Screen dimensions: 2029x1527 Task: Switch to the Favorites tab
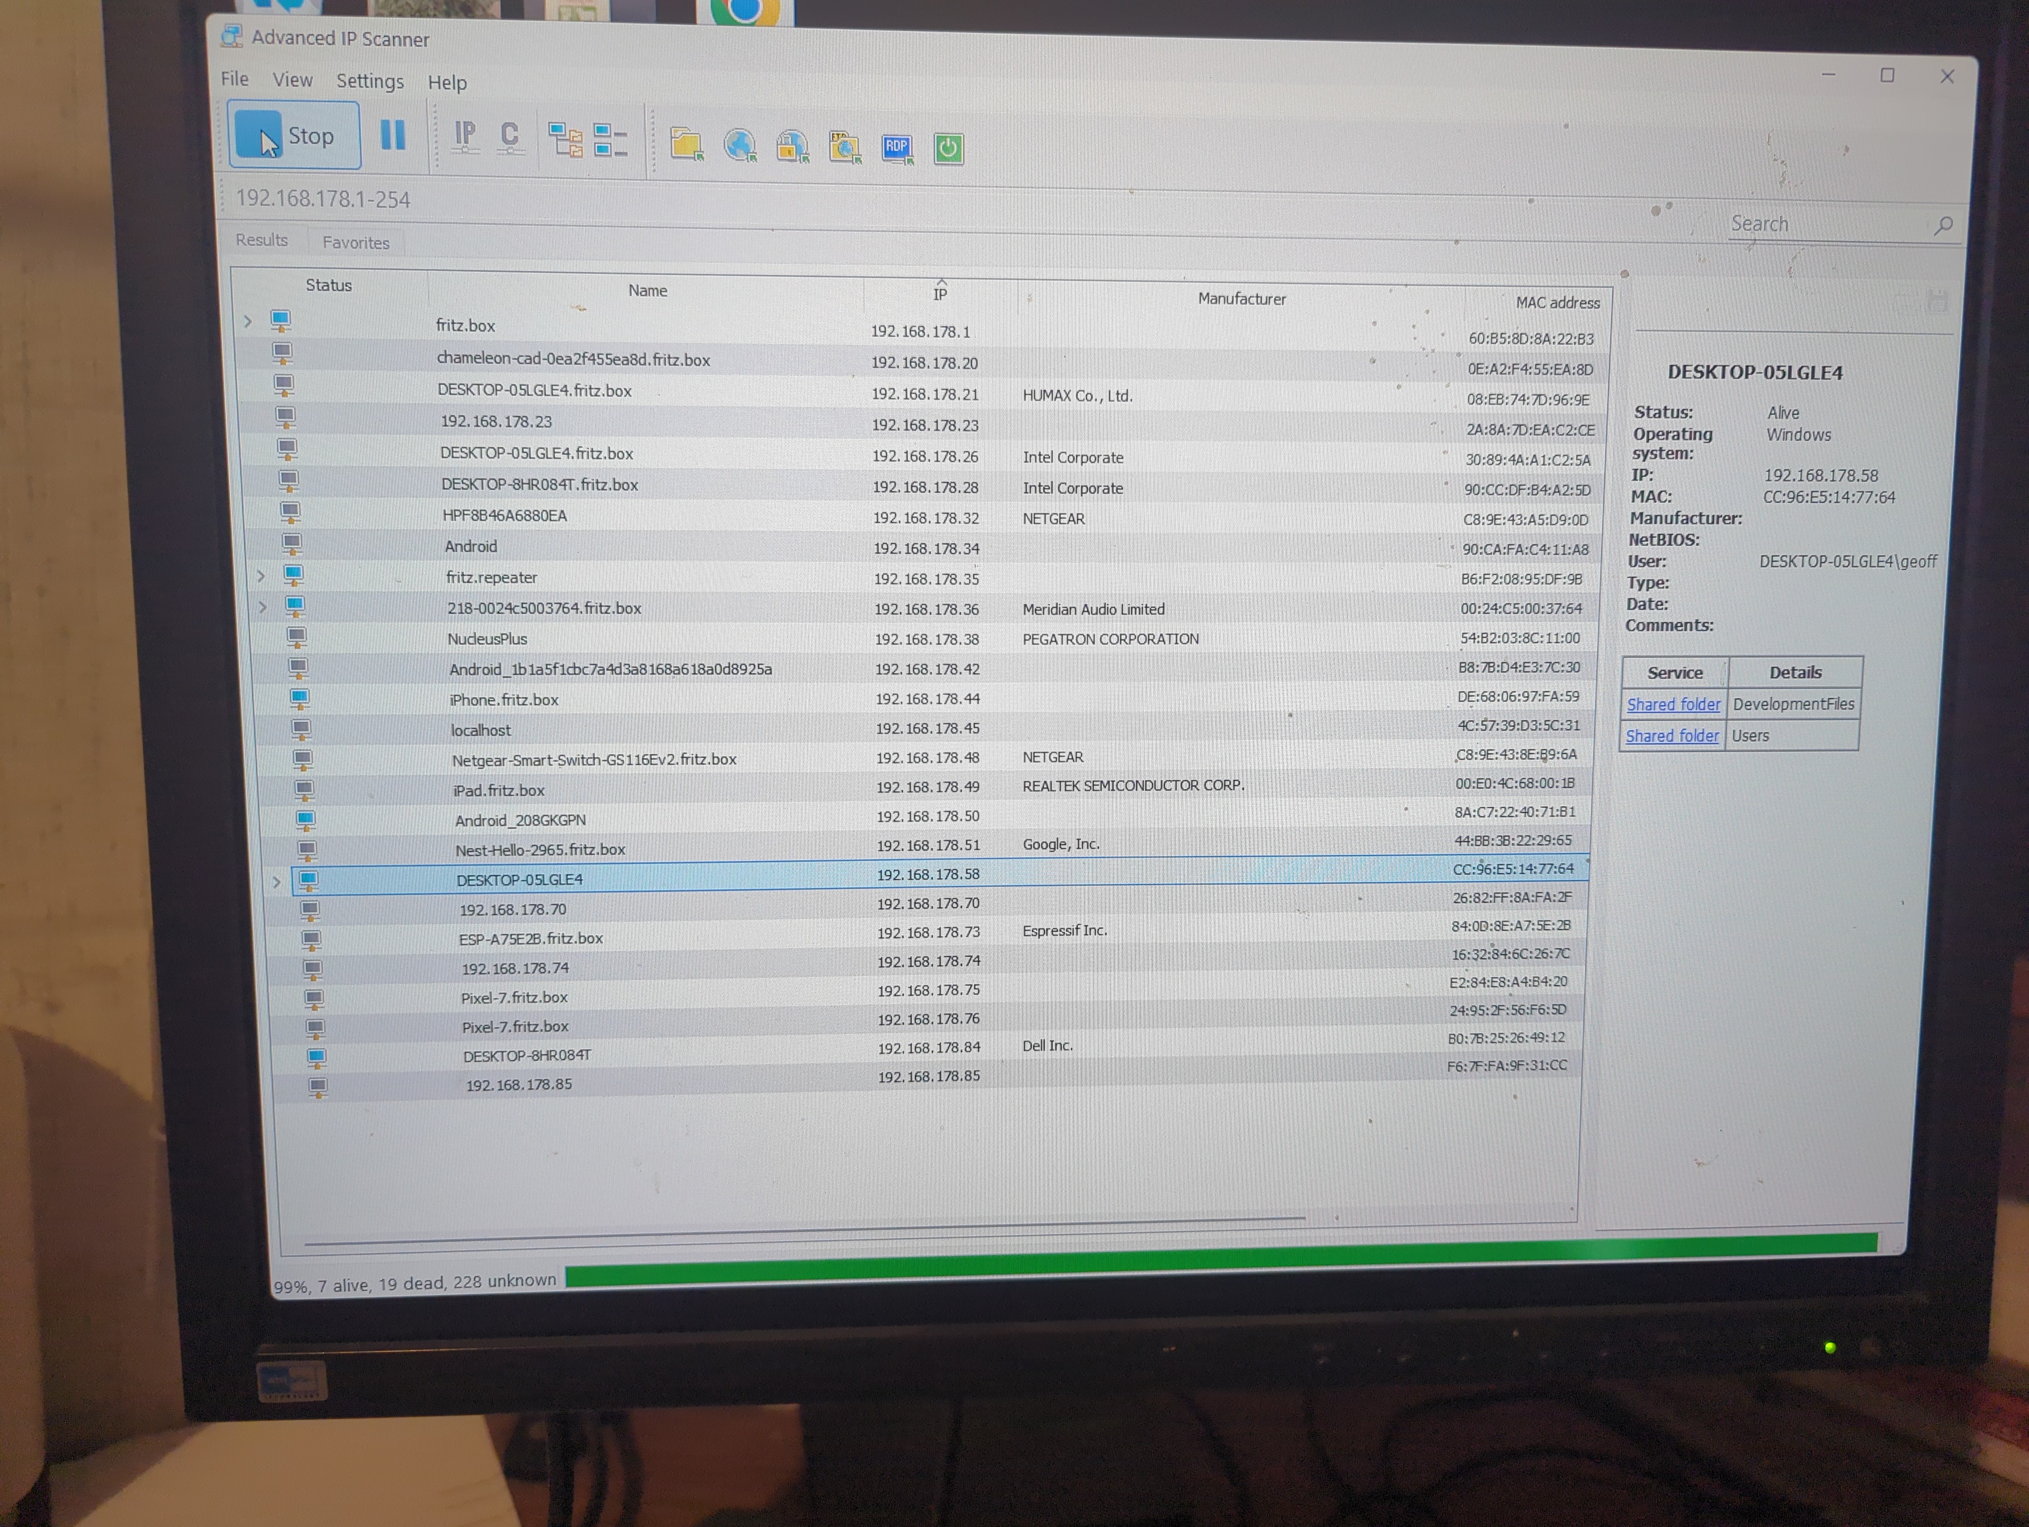[356, 243]
